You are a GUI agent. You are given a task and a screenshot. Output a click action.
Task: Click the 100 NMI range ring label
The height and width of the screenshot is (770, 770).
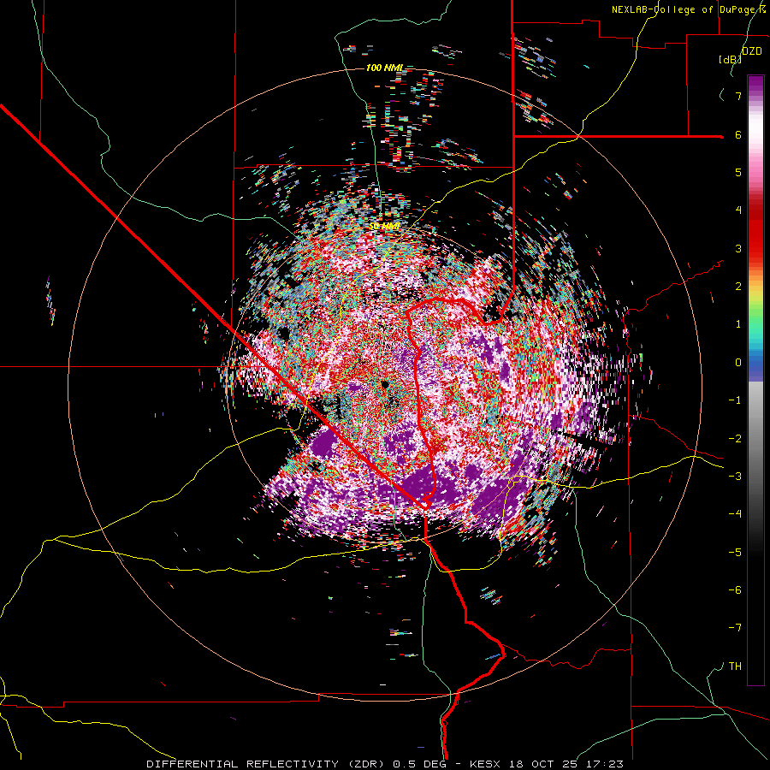384,68
